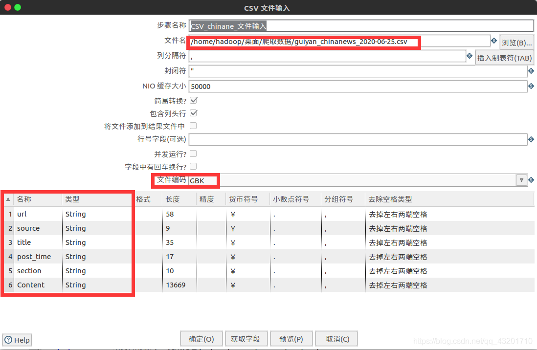
Task: Click row number 4 in fields table
Action: tap(10, 257)
